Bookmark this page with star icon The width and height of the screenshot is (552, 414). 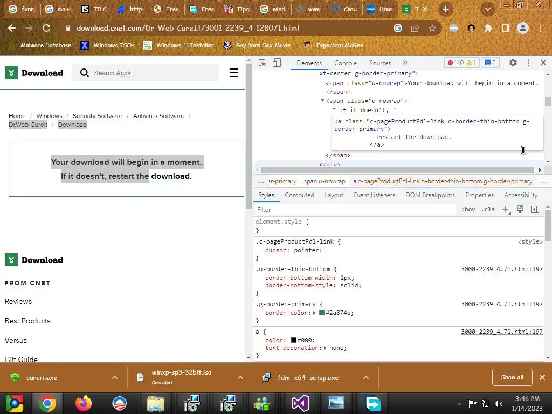[x=432, y=28]
